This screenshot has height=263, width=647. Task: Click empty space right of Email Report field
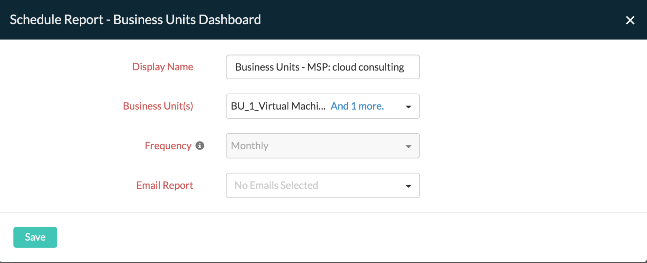[525, 185]
